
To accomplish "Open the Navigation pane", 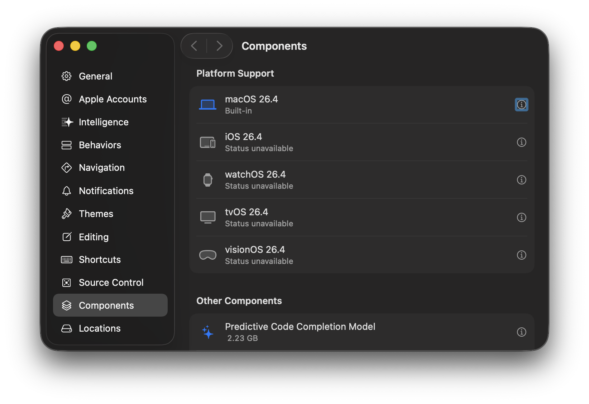I will [x=110, y=168].
